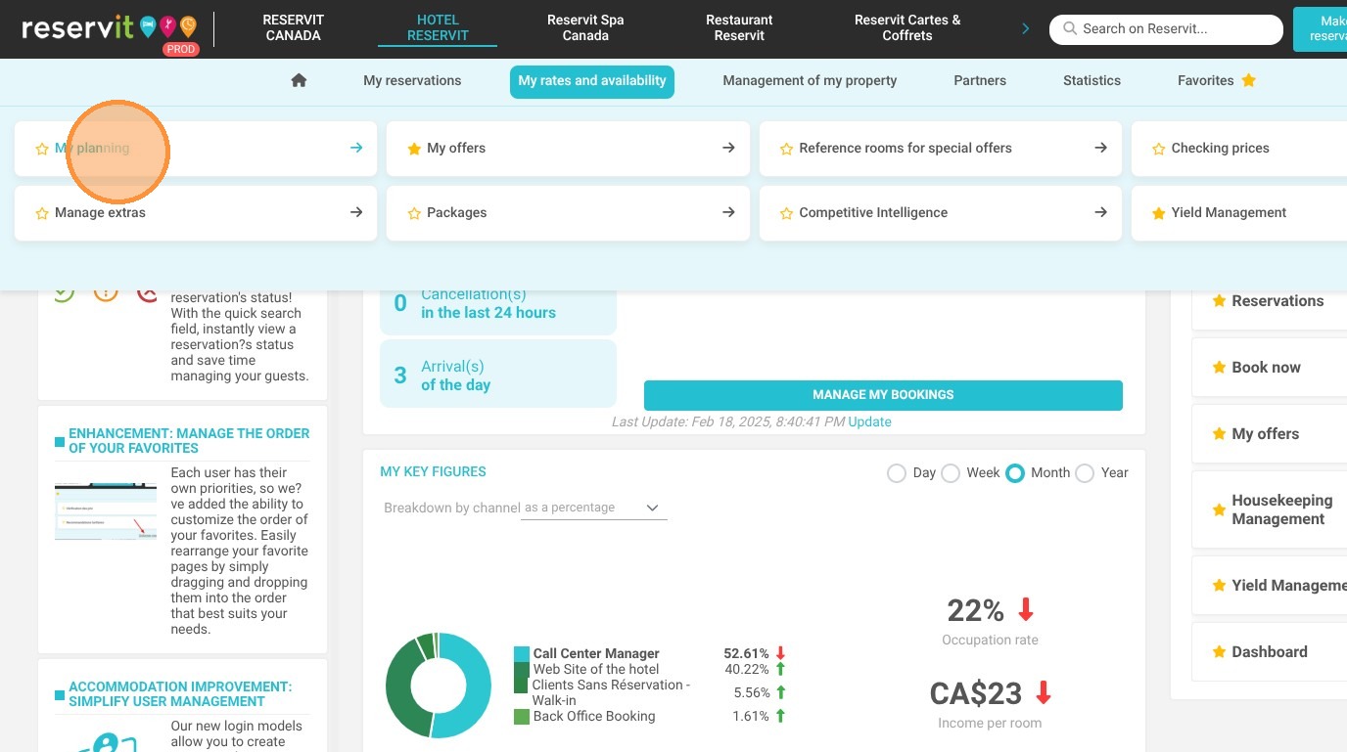This screenshot has height=752, width=1347.
Task: Switch to Restaurant Reservit
Action: pyautogui.click(x=739, y=27)
